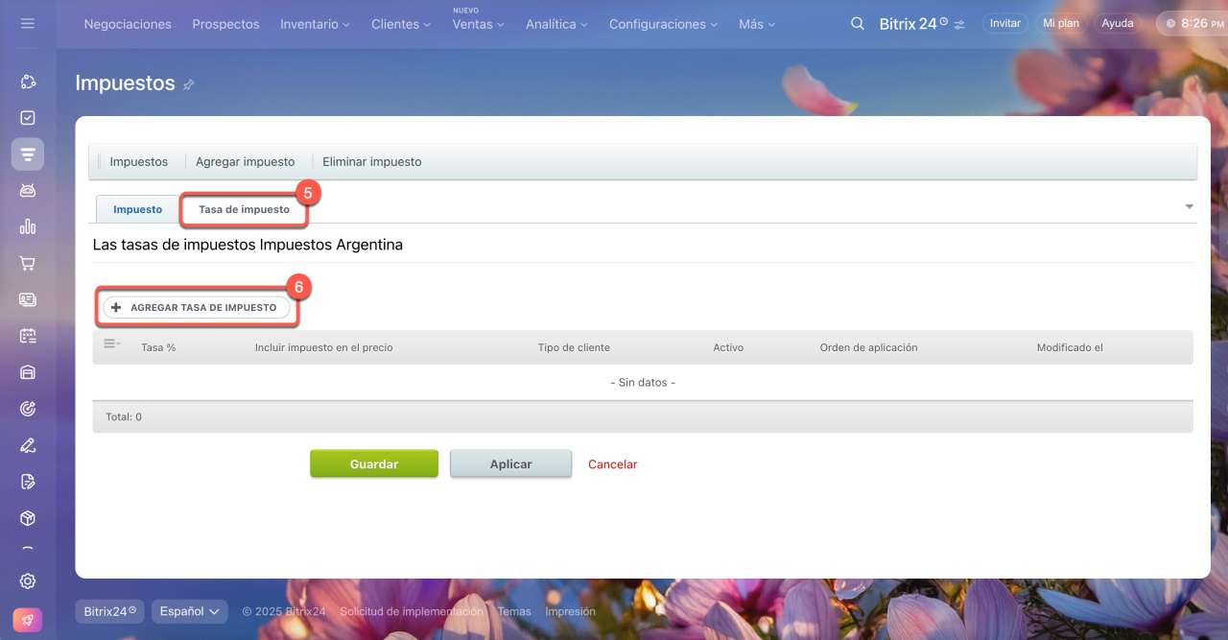Open the calendar icon in the sidebar

[28, 336]
